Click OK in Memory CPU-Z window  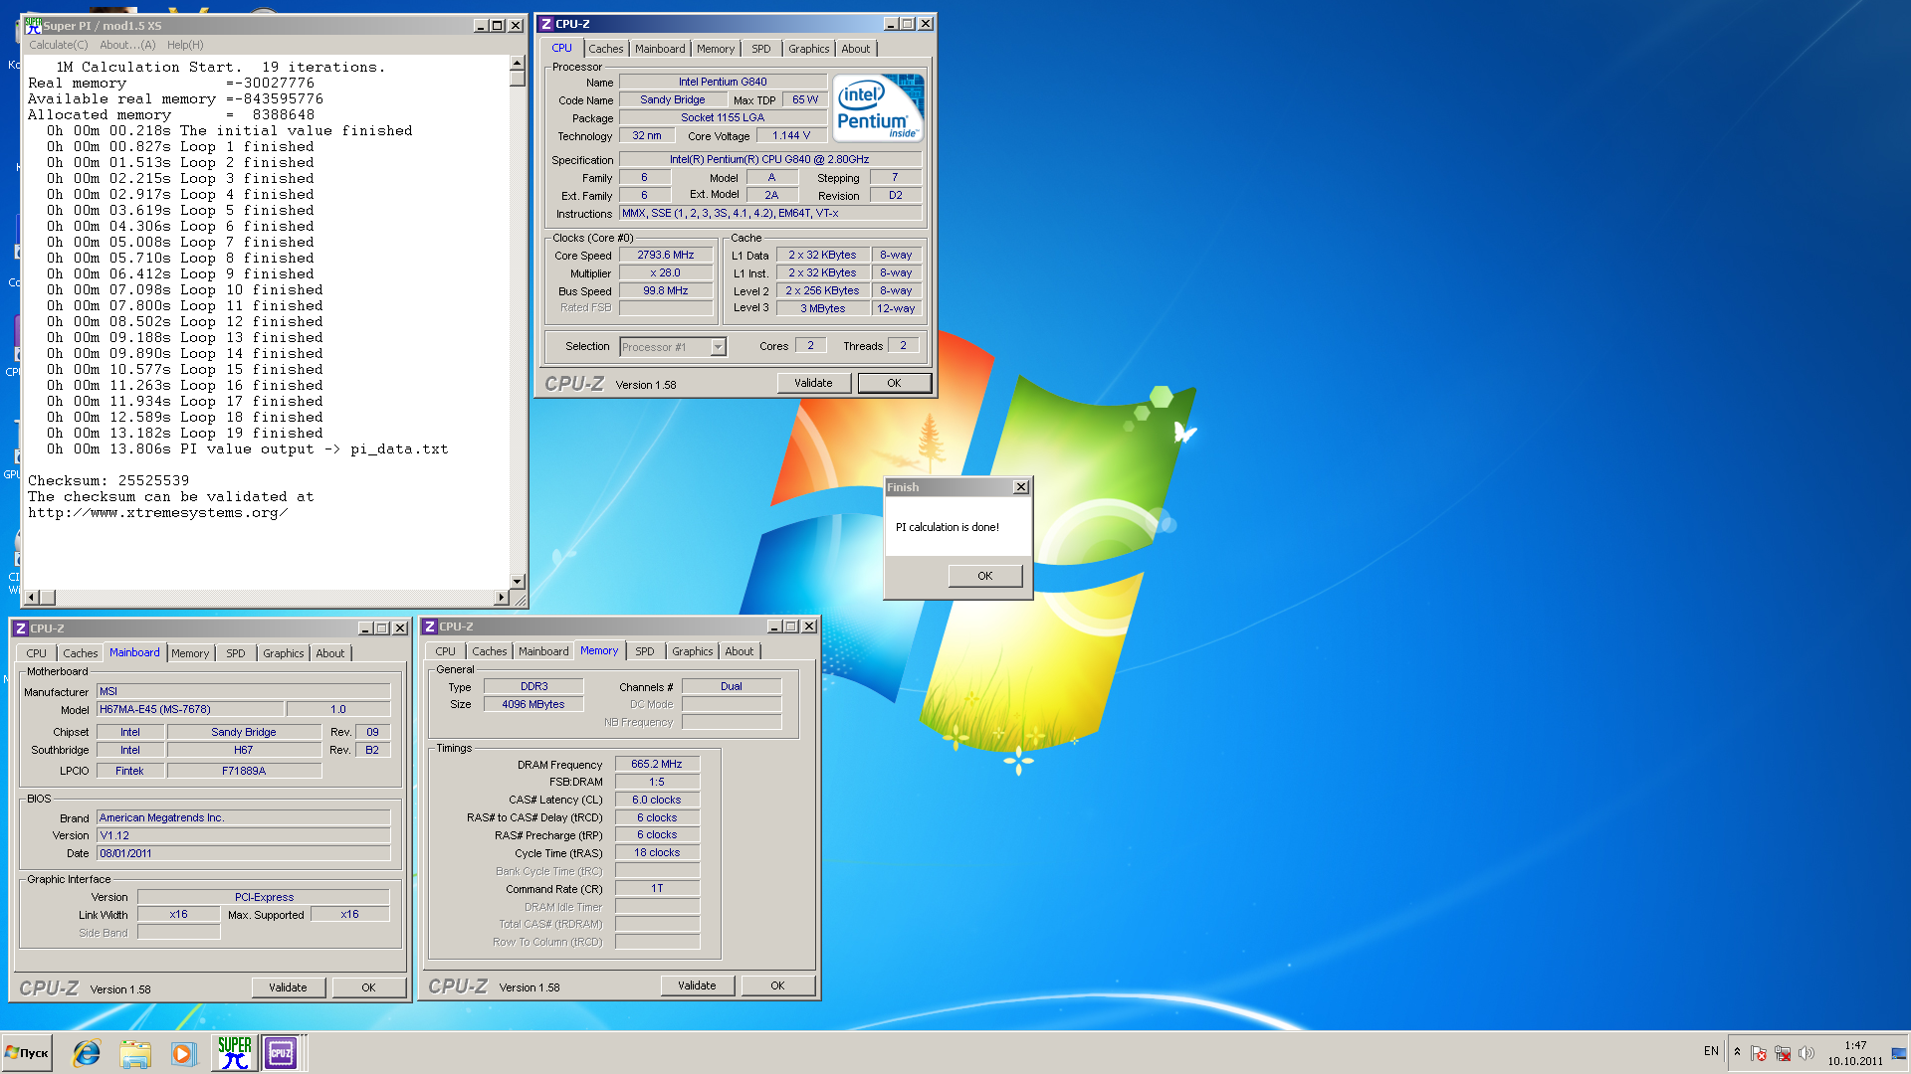[x=777, y=985]
